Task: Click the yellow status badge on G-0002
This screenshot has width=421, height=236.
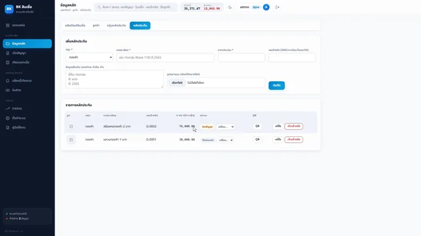Action: coord(207,127)
